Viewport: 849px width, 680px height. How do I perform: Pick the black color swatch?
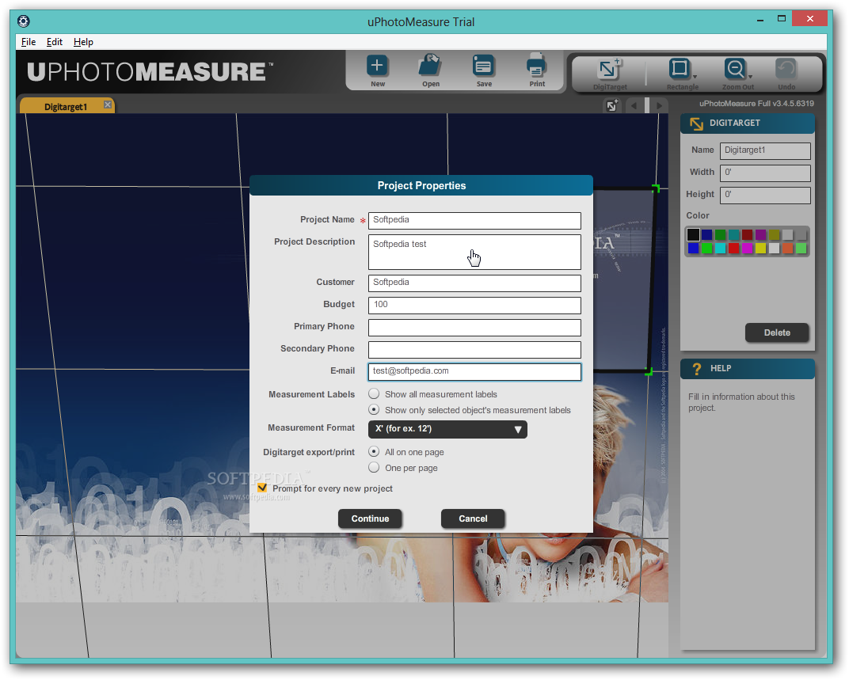[x=693, y=234]
